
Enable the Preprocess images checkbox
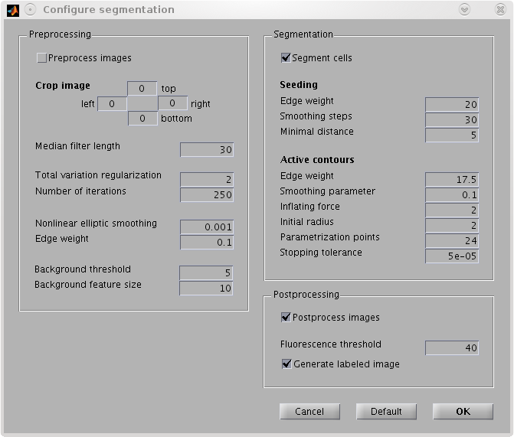[41, 58]
